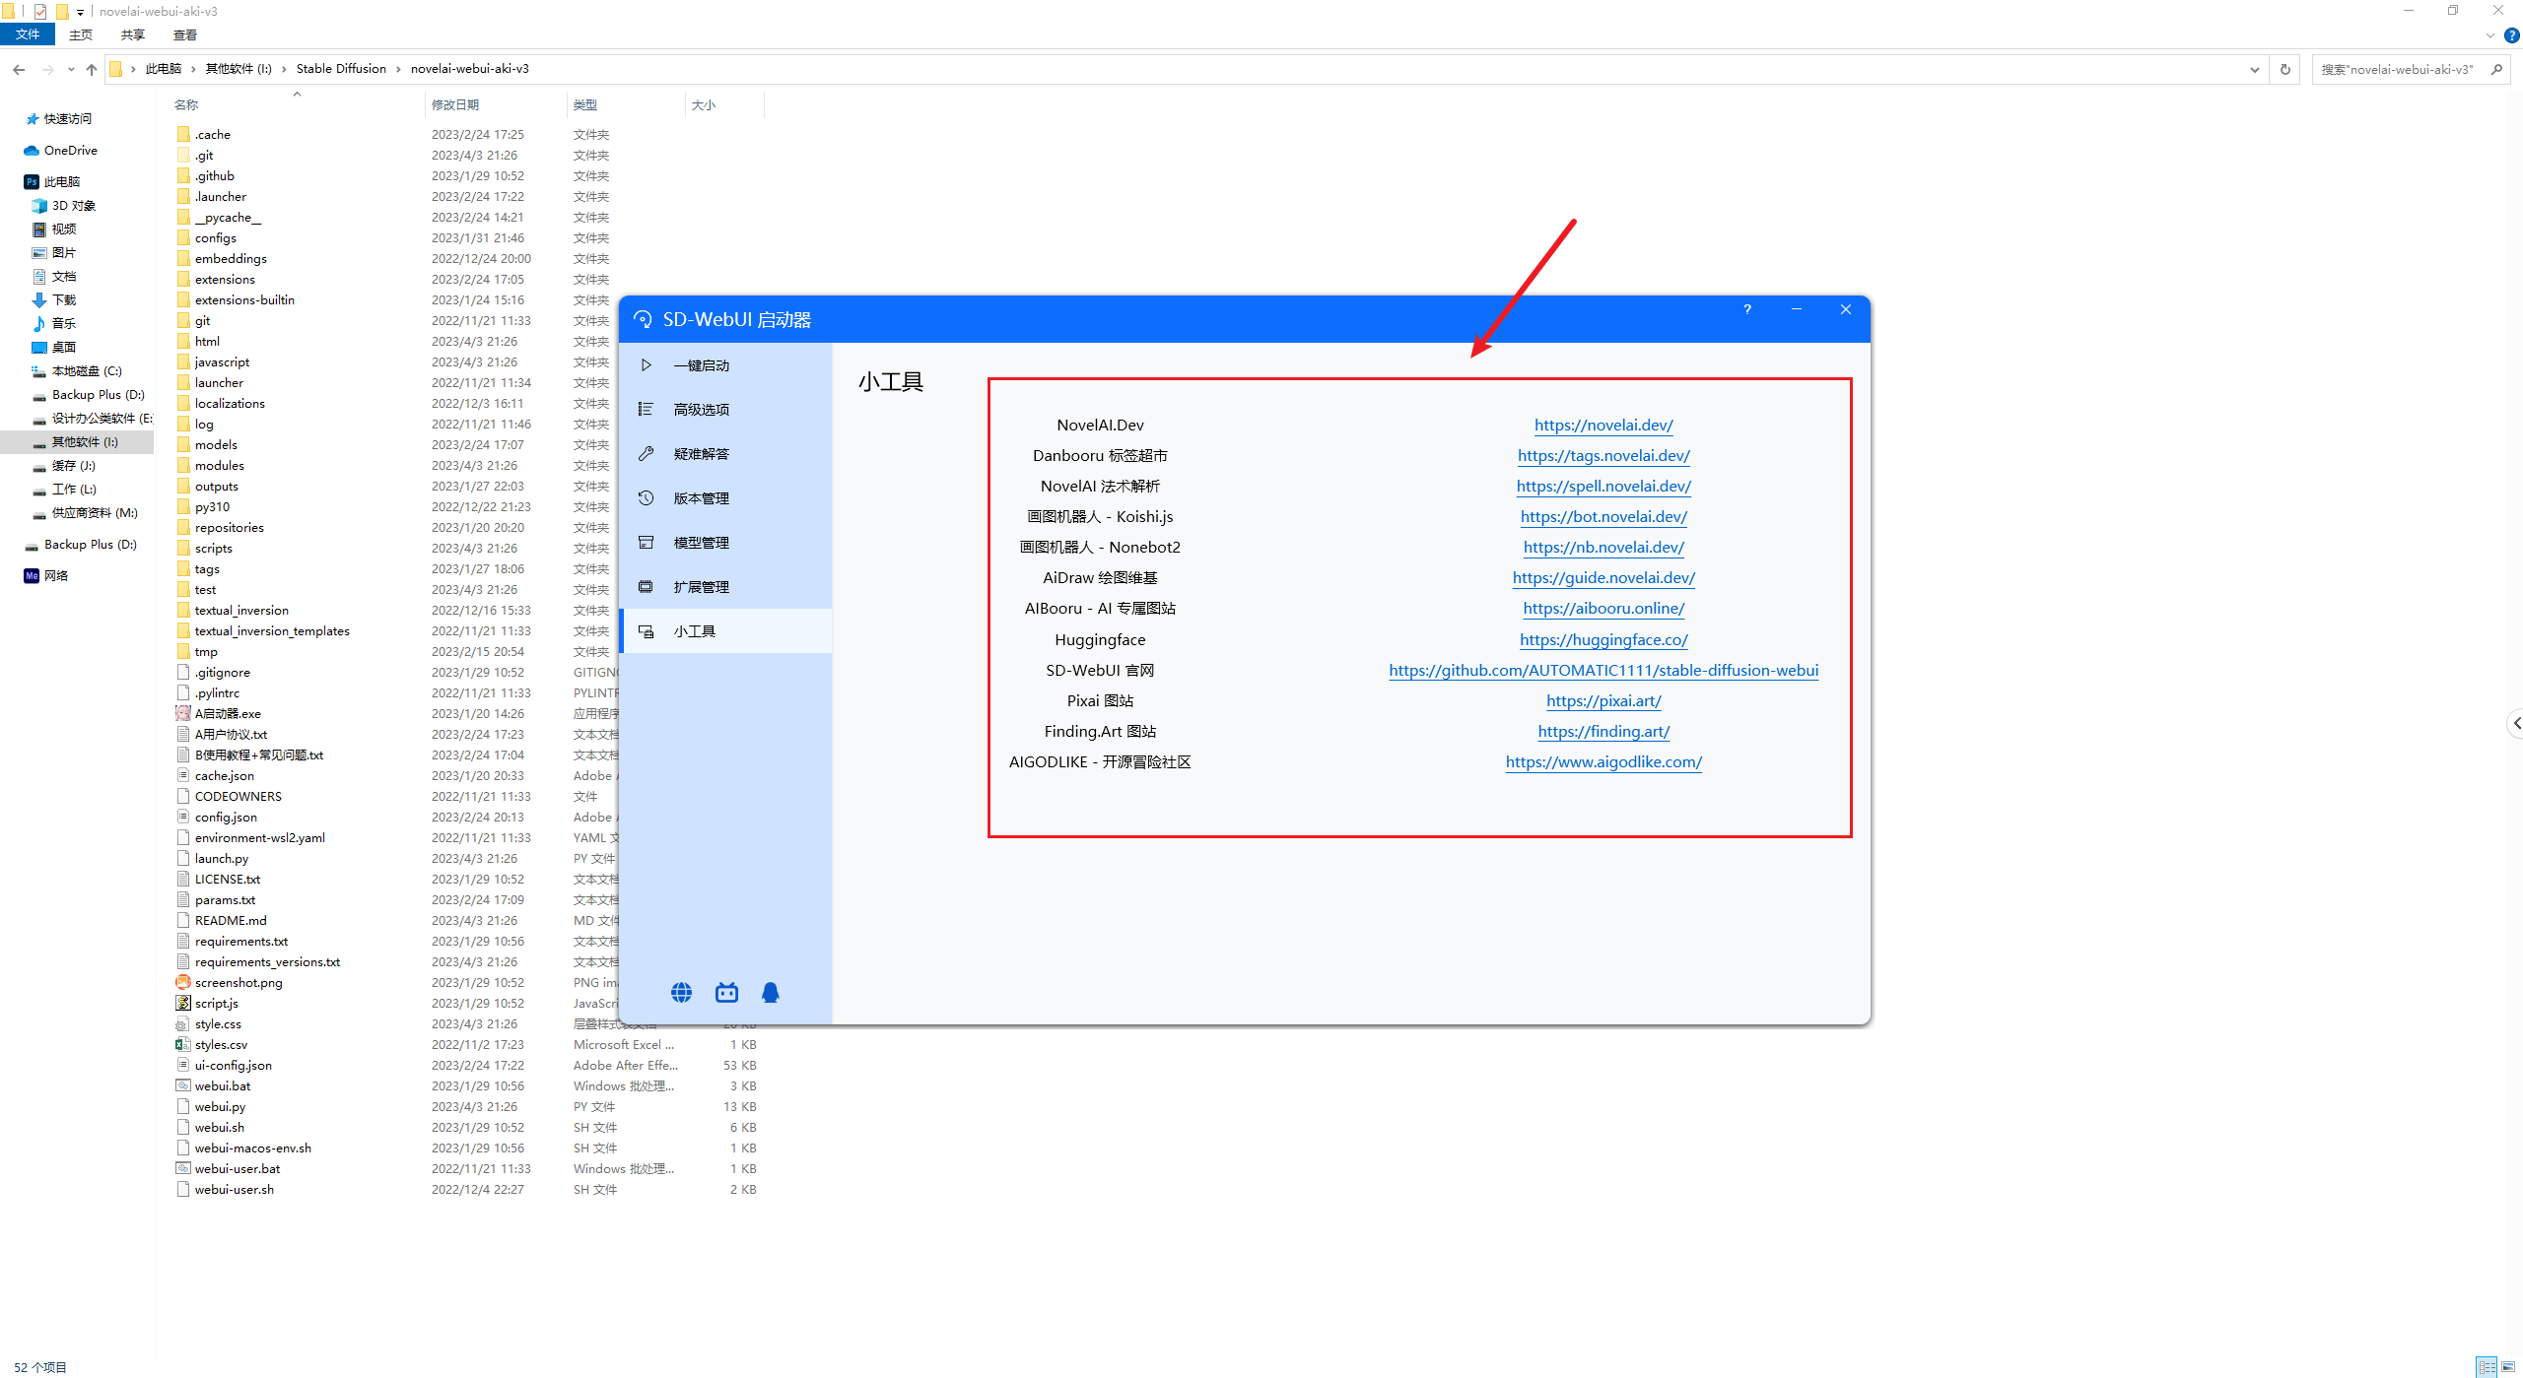Open the https://aibooru.online/ link

(1603, 608)
